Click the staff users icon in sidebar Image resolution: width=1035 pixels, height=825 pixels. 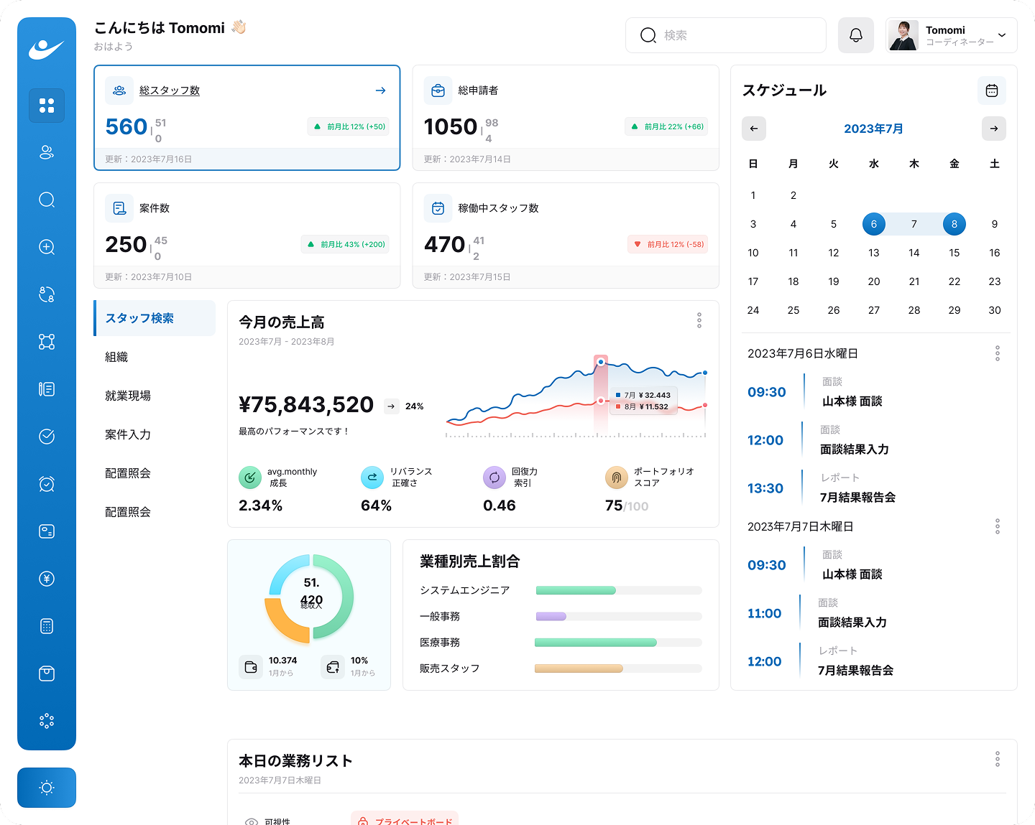(x=47, y=152)
